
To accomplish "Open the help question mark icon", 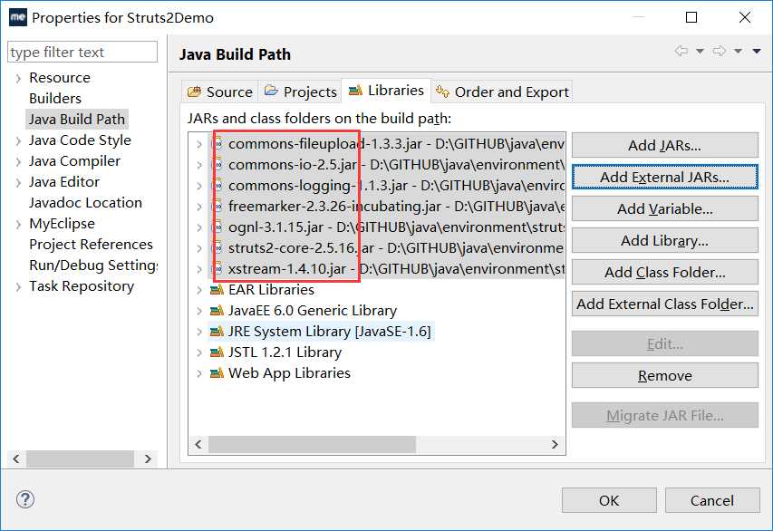I will tap(25, 499).
